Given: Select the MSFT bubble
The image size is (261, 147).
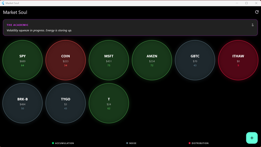Looking at the screenshot, I should click(109, 60).
